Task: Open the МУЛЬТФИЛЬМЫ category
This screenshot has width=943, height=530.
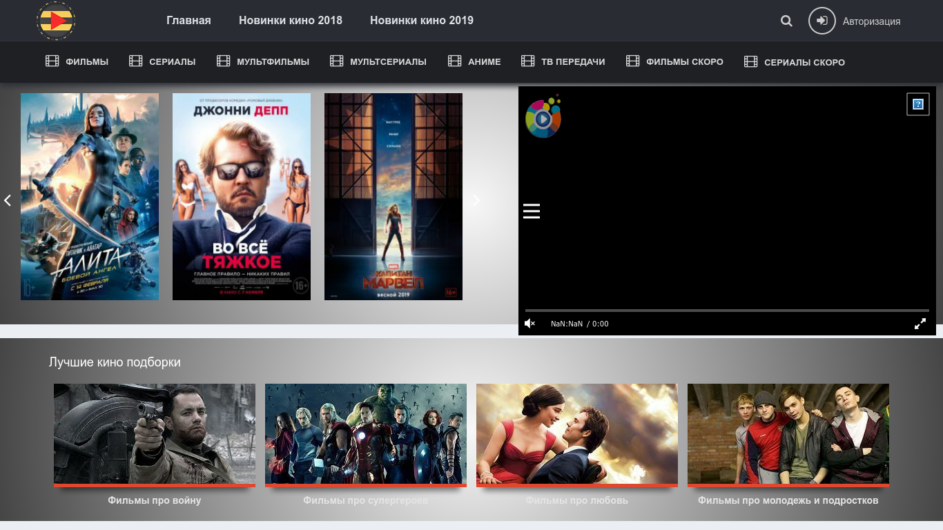Action: (273, 61)
